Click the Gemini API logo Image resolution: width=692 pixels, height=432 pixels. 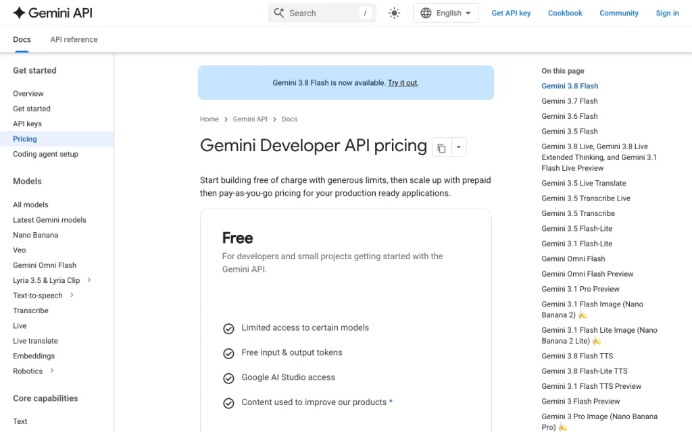[53, 13]
